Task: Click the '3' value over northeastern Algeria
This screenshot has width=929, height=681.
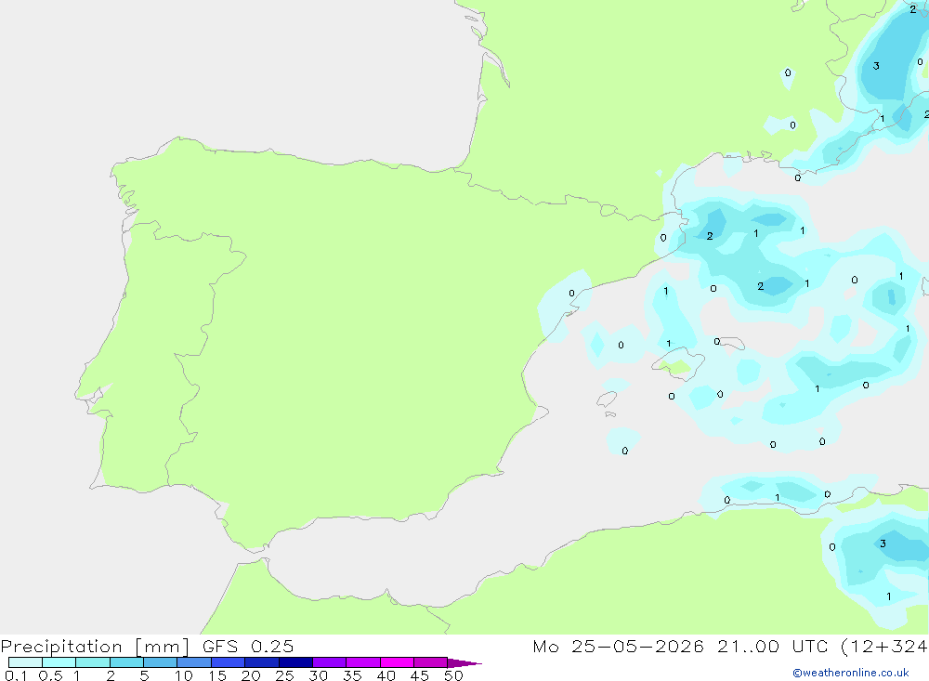Action: (883, 543)
